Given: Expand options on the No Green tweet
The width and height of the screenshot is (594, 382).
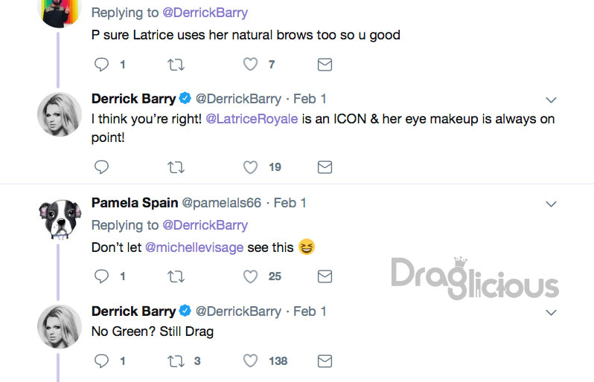Looking at the screenshot, I should pos(551,312).
